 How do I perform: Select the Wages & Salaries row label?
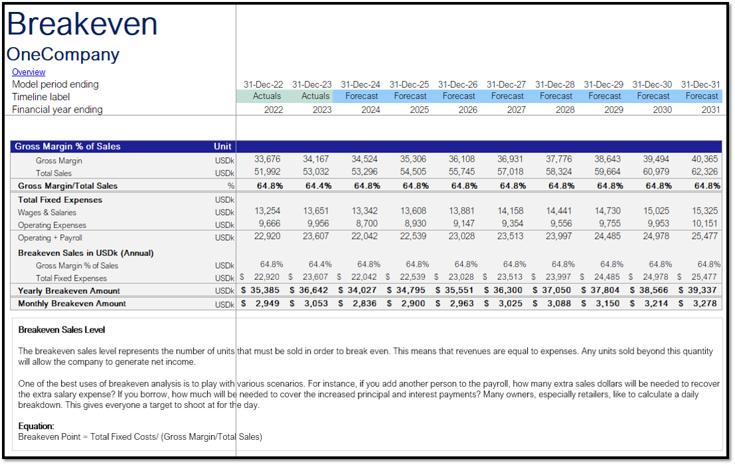[47, 212]
